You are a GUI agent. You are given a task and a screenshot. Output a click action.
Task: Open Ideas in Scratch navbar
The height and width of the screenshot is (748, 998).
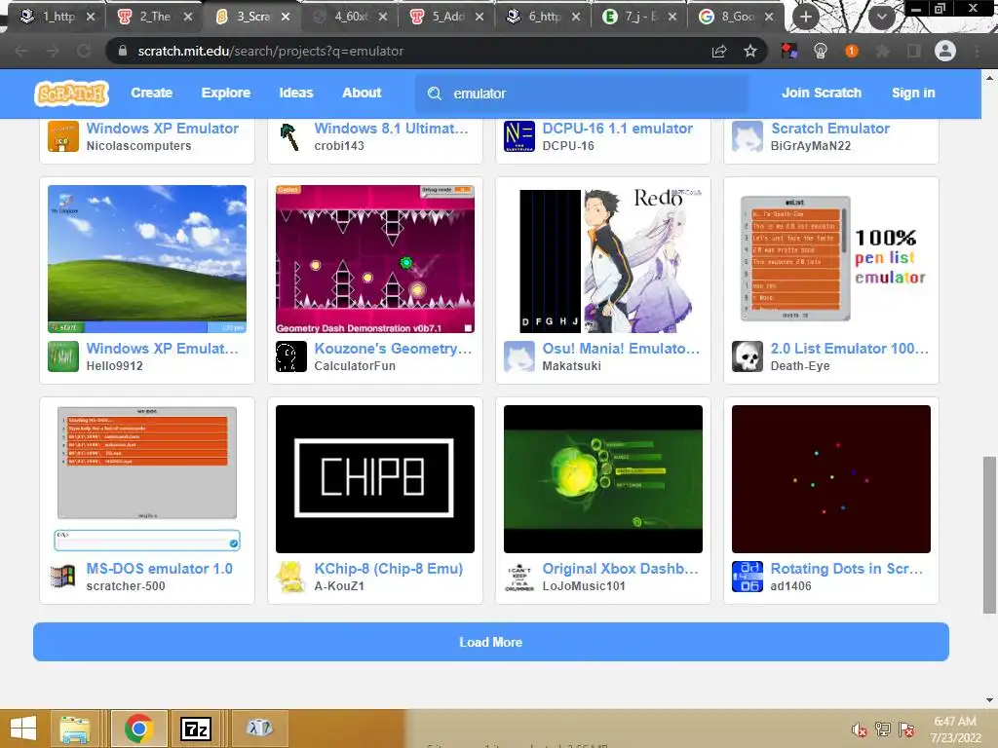coord(296,93)
